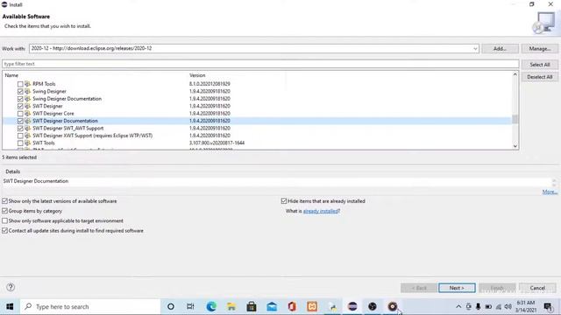Viewport: 561px width, 315px height.
Task: Toggle Contact all update sites checkbox
Action: click(x=4, y=231)
